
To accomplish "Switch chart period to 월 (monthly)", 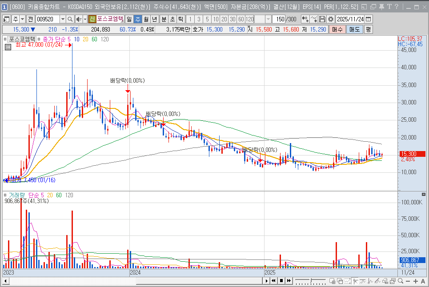I will click(146, 19).
